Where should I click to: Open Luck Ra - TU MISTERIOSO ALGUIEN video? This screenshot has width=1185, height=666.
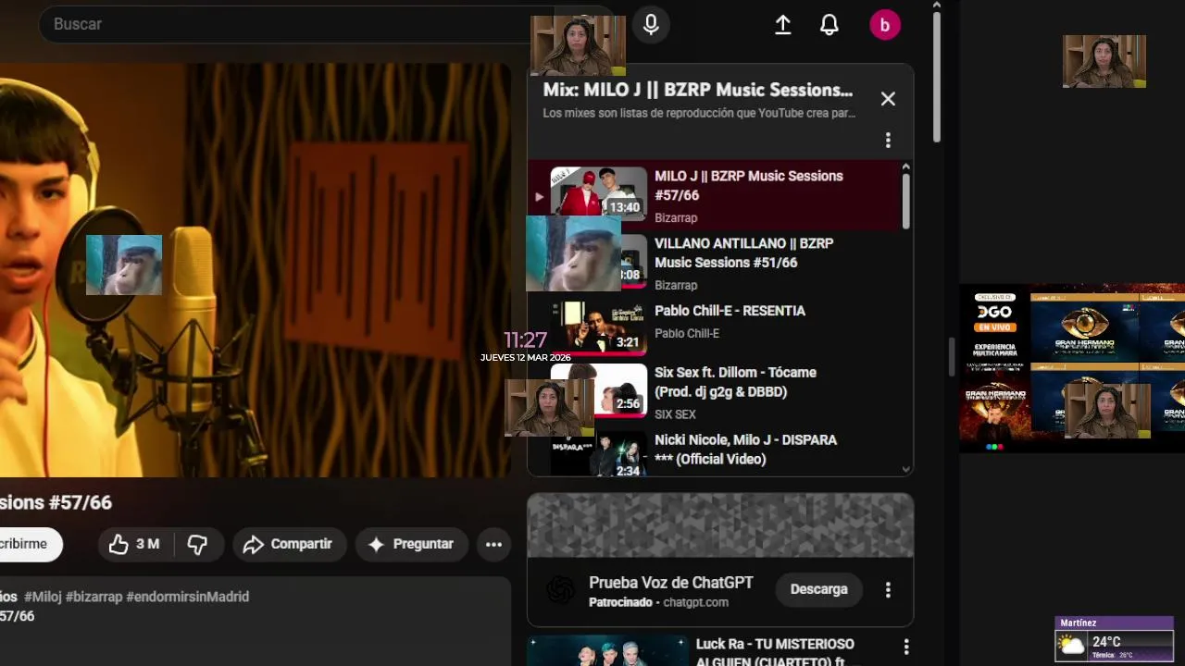pyautogui.click(x=775, y=652)
